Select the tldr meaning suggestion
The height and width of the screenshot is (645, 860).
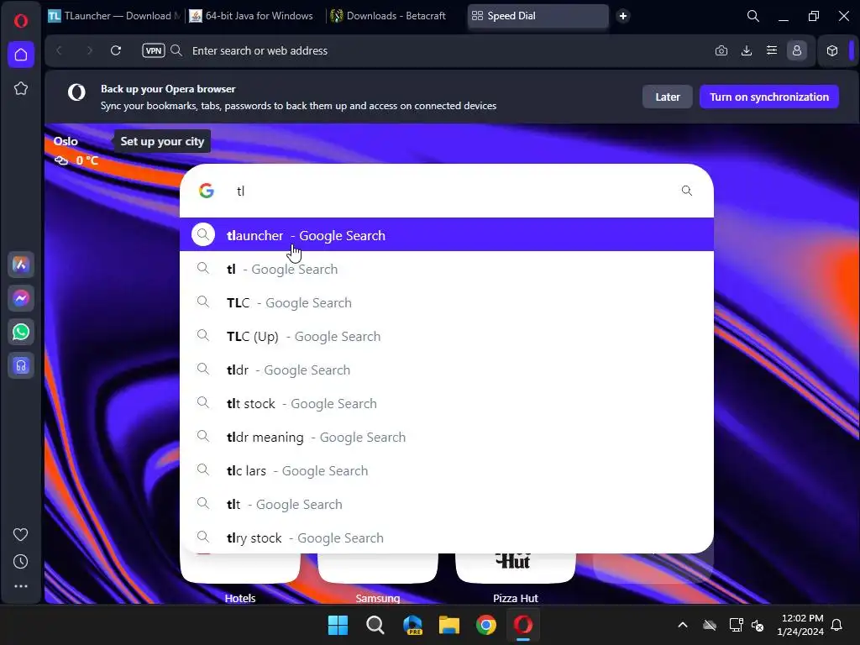click(x=447, y=437)
